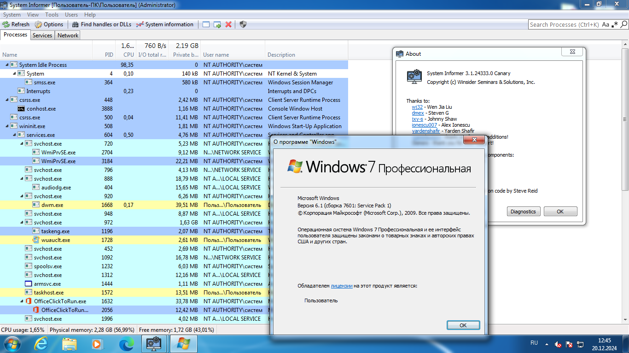Click the Refresh toolbar button
This screenshot has height=353, width=629.
click(x=16, y=24)
